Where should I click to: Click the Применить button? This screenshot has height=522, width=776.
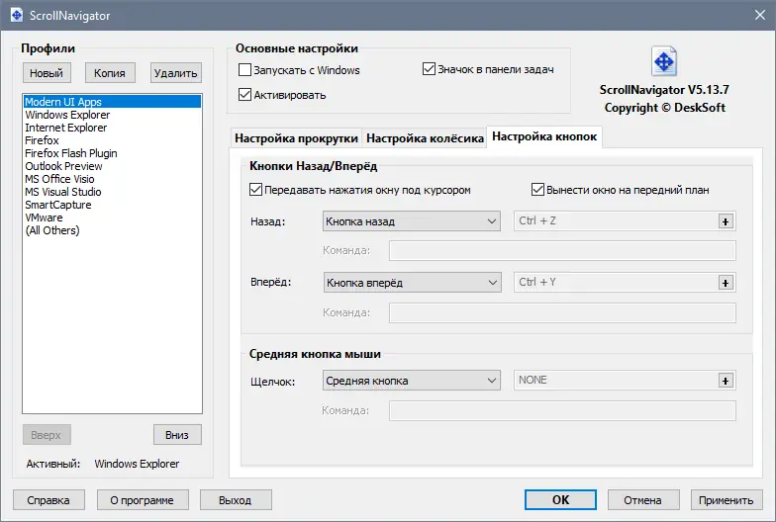pos(727,500)
